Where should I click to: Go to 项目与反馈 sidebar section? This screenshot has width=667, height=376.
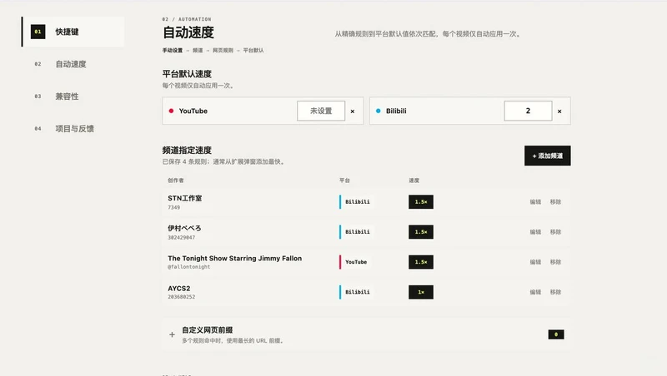(73, 129)
